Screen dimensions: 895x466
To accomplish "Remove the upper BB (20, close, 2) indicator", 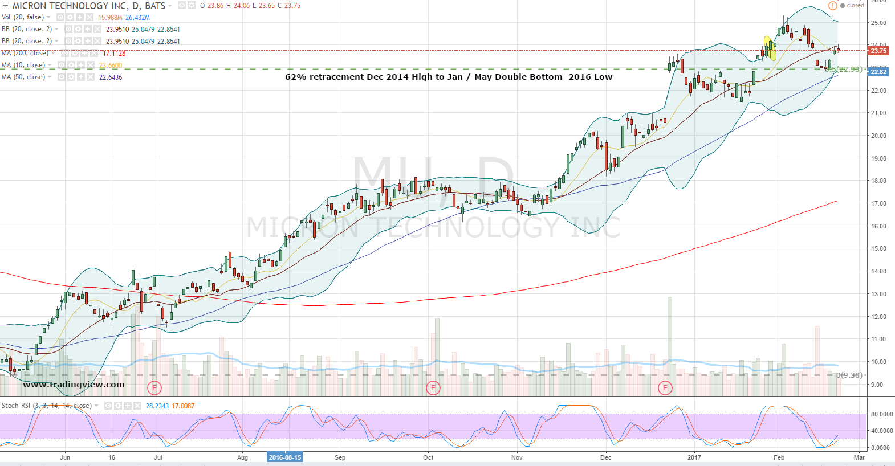I will click(x=97, y=29).
